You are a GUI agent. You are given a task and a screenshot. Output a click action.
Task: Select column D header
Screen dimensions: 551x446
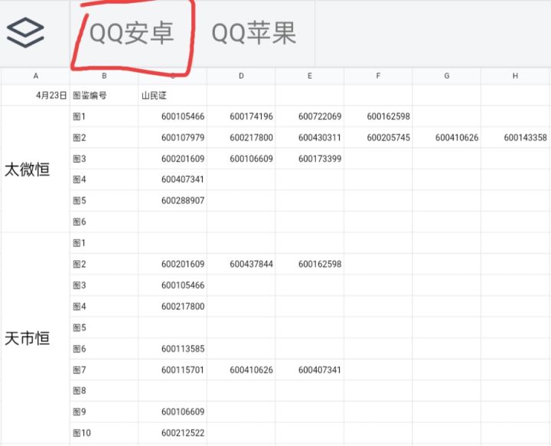pos(241,76)
